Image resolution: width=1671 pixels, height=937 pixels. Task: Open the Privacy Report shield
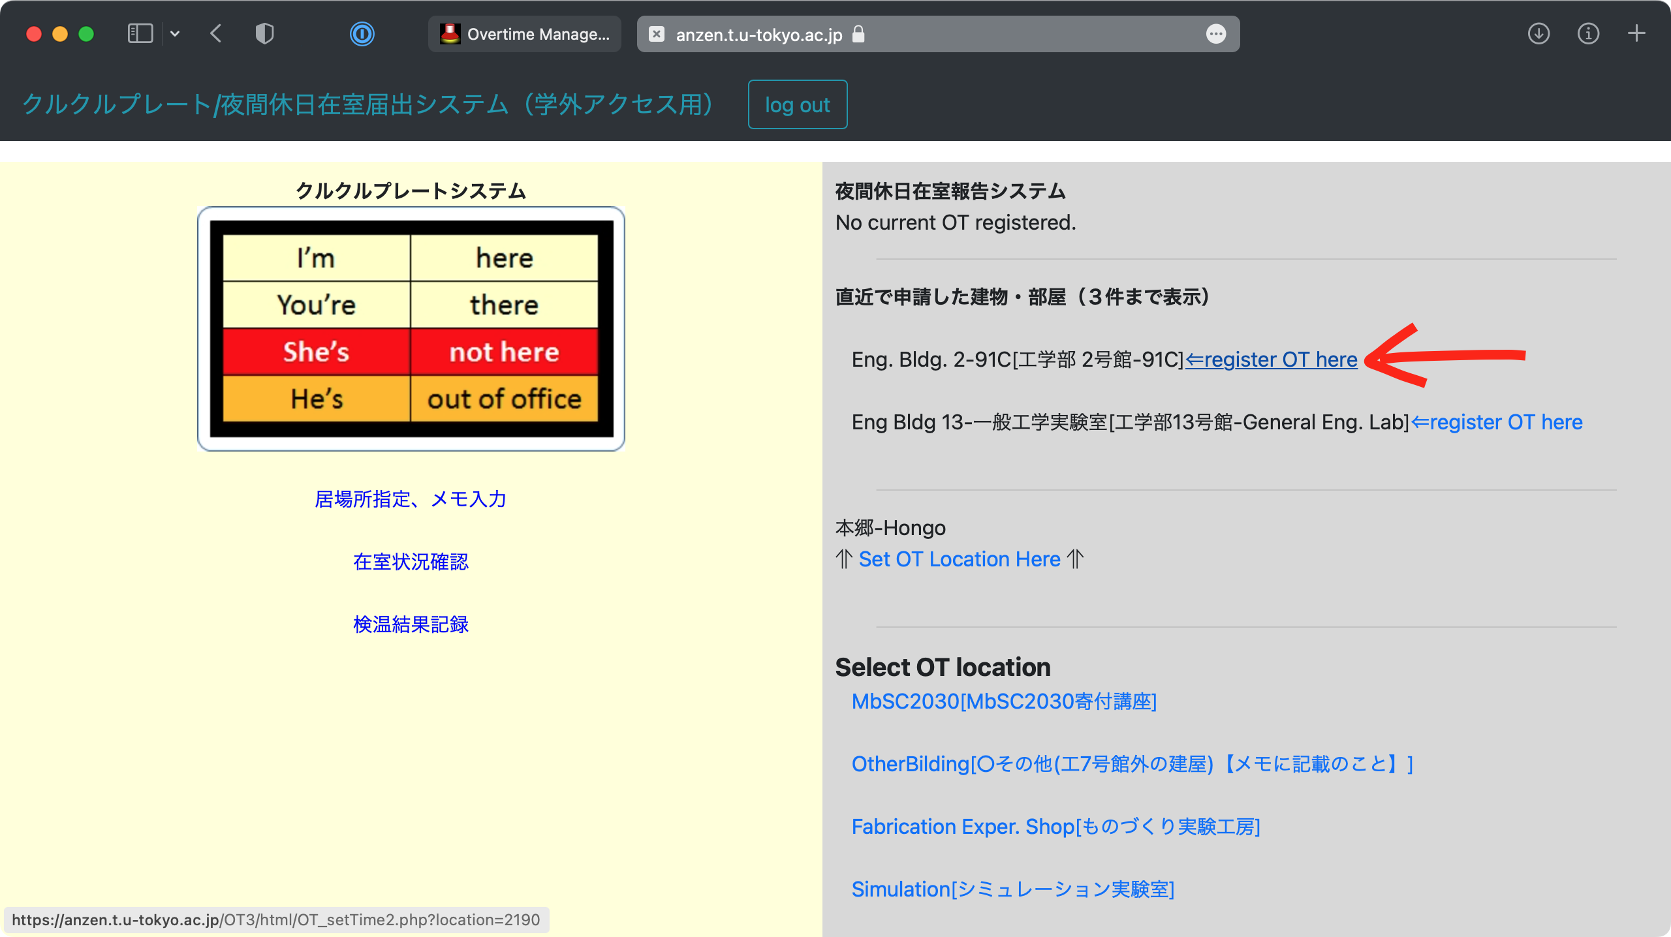[x=265, y=34]
